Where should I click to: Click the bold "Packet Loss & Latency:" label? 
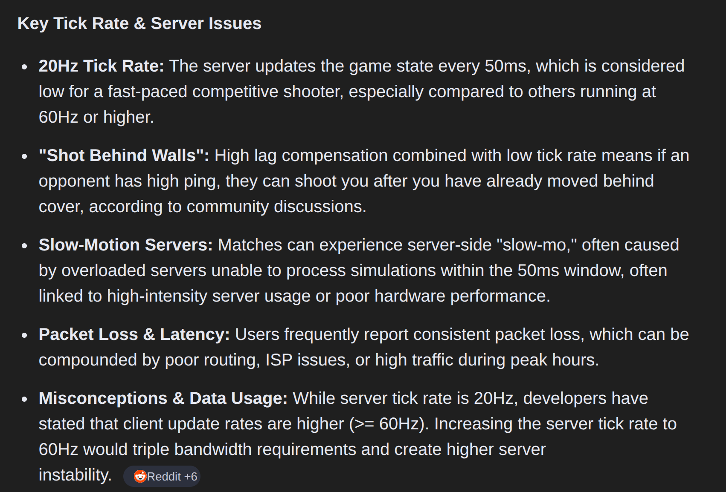pyautogui.click(x=134, y=334)
